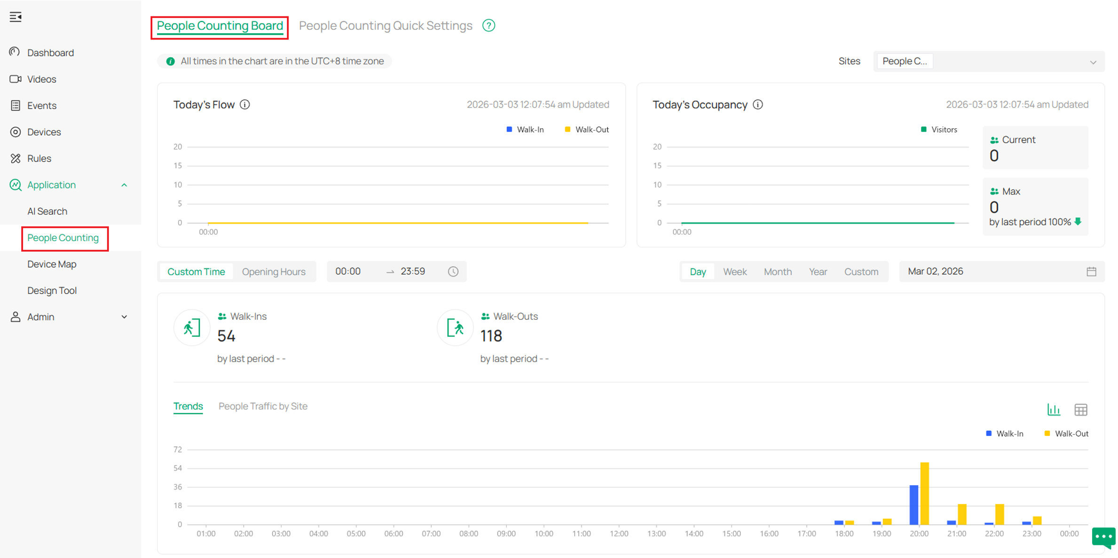Collapse the sidebar with the hamburger icon
The height and width of the screenshot is (558, 1118).
(16, 17)
